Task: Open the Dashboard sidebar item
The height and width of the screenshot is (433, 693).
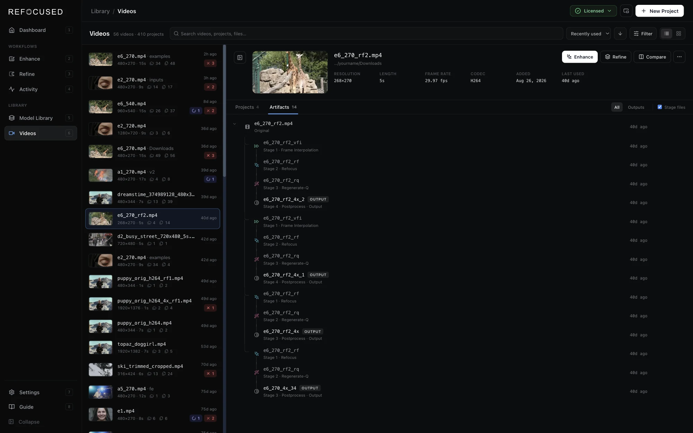Action: pos(41,30)
